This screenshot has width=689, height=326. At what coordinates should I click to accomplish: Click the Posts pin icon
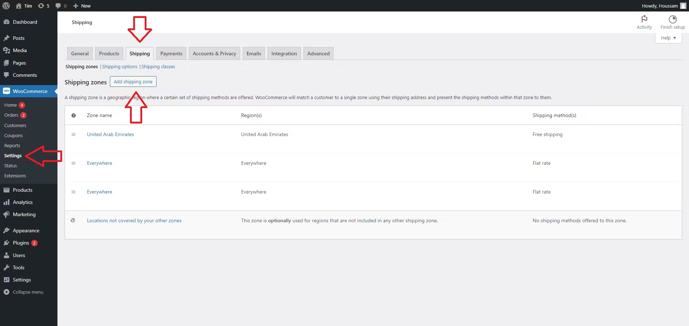(6, 38)
